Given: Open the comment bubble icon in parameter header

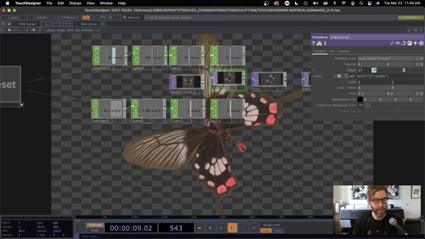Looking at the screenshot, I should point(398,43).
